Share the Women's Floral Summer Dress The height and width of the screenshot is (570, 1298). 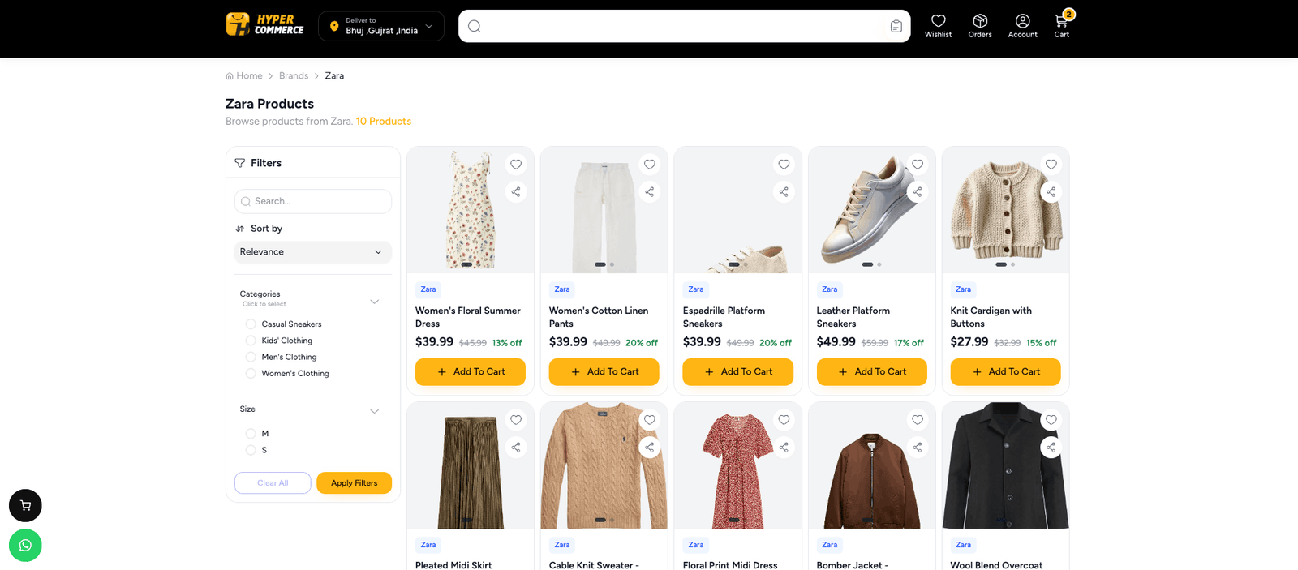[x=516, y=192]
